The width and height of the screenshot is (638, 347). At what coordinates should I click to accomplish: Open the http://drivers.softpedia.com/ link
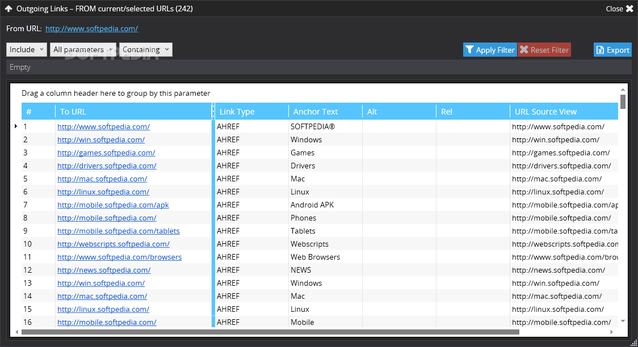tap(107, 166)
